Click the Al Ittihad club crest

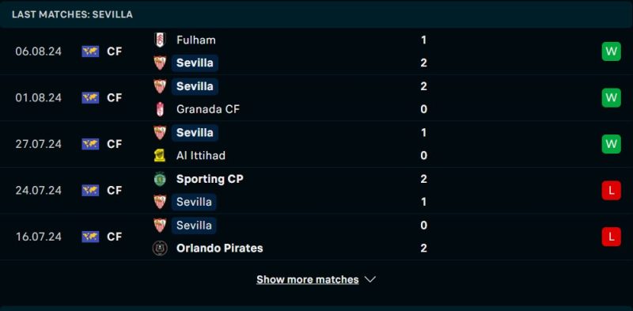(160, 155)
